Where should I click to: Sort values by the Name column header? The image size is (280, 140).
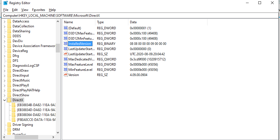tap(79, 22)
